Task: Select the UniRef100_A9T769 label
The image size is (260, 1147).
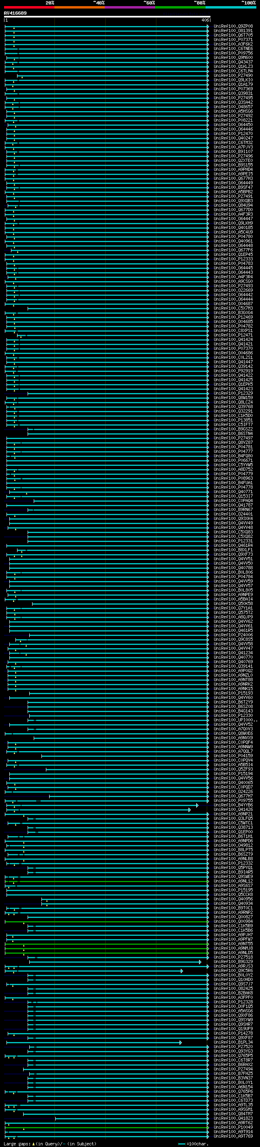Action: [x=233, y=1136]
